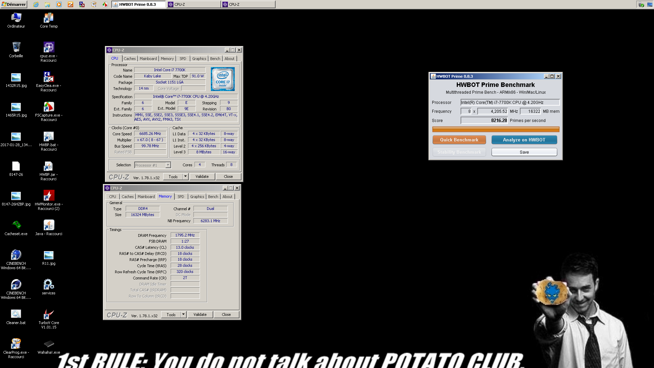This screenshot has width=654, height=368.
Task: Open the folder explorer quick launch icon
Action: 47,4
